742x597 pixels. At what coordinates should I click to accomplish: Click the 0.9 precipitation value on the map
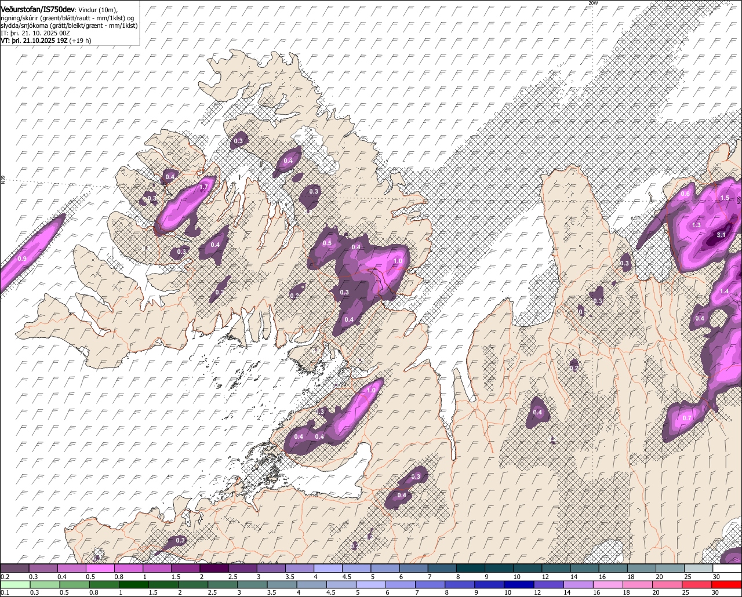click(x=22, y=259)
